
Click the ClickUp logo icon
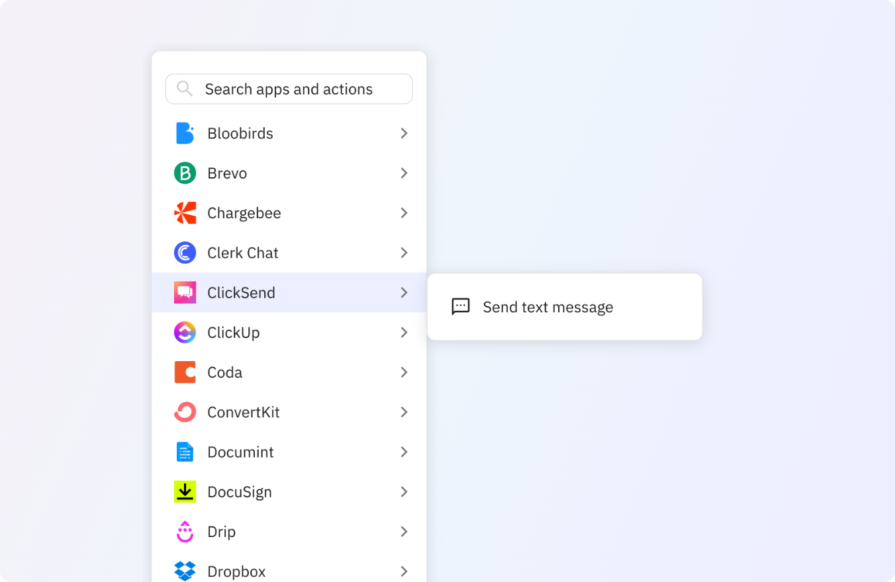185,332
